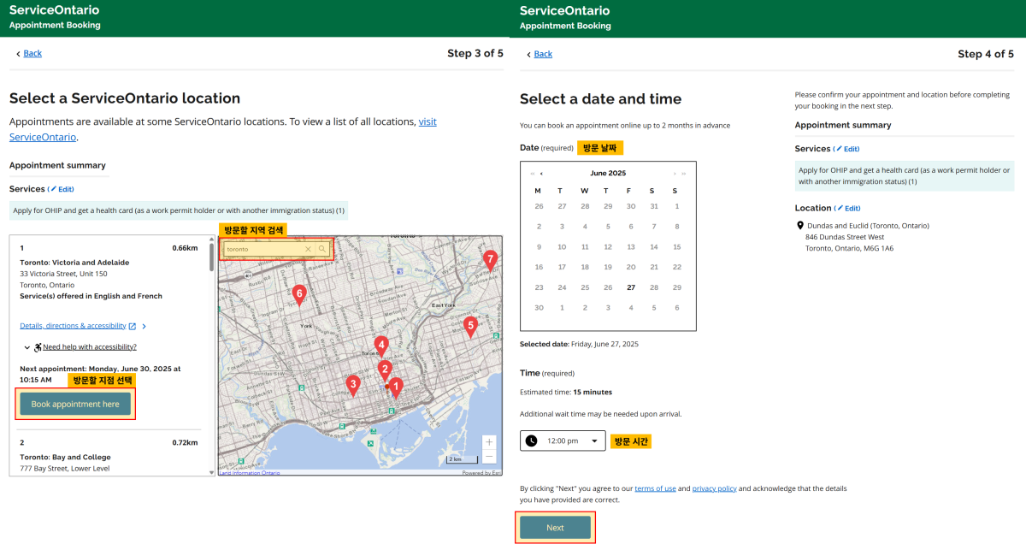Open the 12:00 pm time dropdown
This screenshot has width=1026, height=550.
(563, 441)
